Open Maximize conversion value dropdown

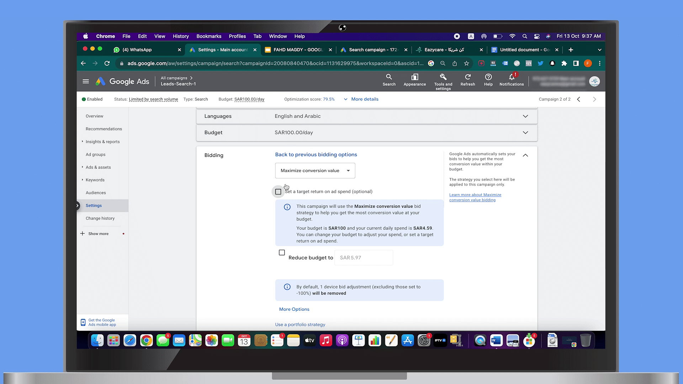pos(315,171)
